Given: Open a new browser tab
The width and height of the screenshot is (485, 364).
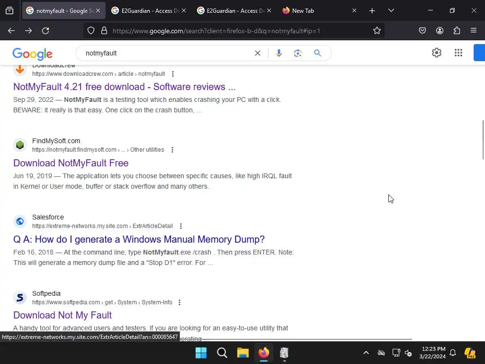Looking at the screenshot, I should (x=372, y=10).
